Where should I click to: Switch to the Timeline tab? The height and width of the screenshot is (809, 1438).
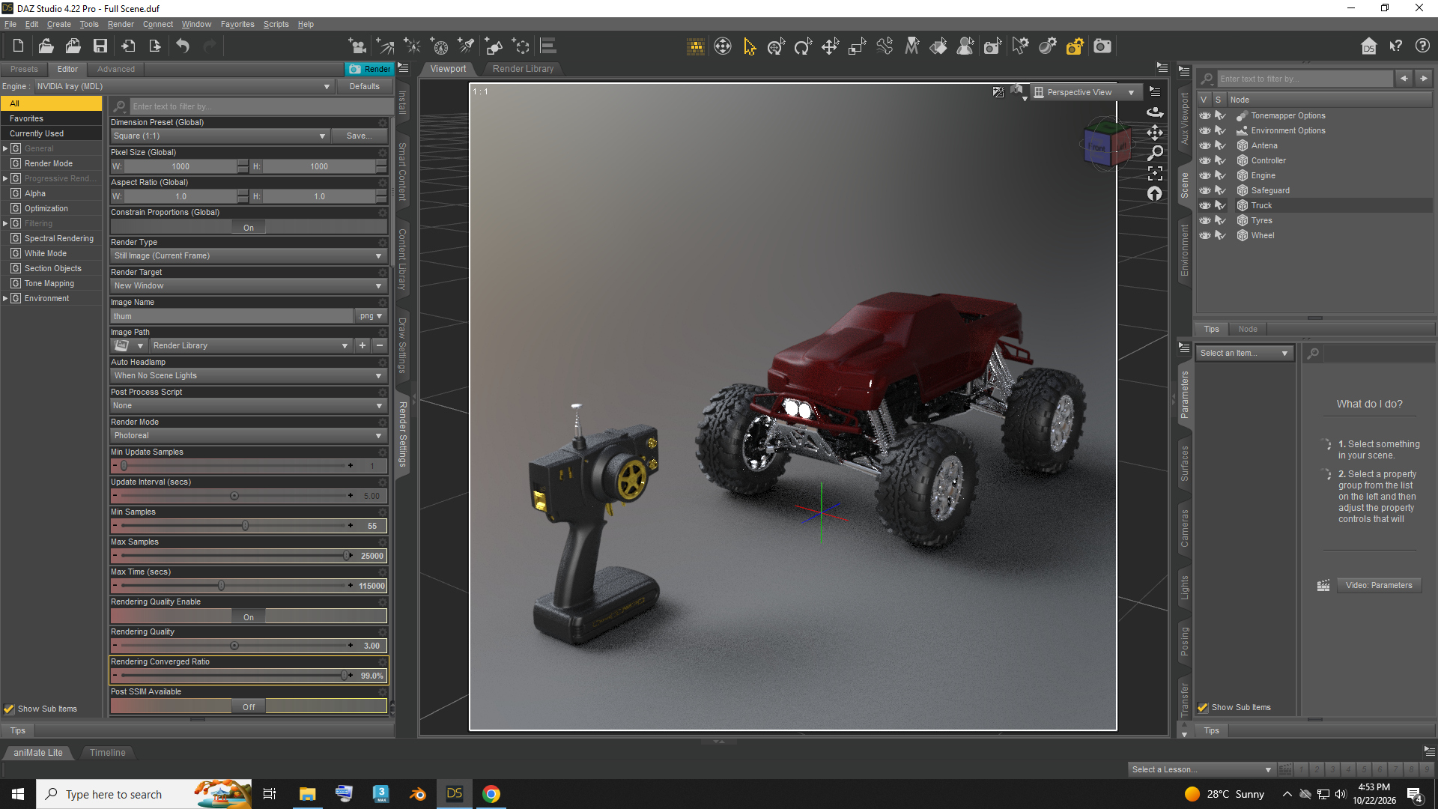coord(107,752)
